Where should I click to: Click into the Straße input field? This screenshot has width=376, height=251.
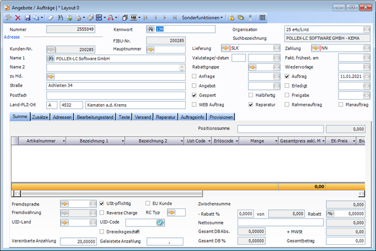[116, 86]
